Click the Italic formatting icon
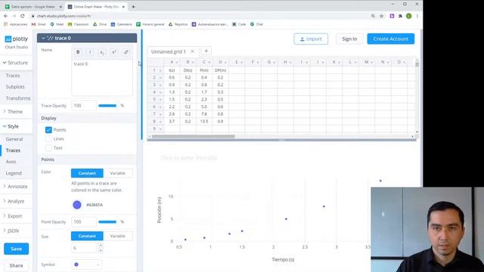 pos(90,52)
